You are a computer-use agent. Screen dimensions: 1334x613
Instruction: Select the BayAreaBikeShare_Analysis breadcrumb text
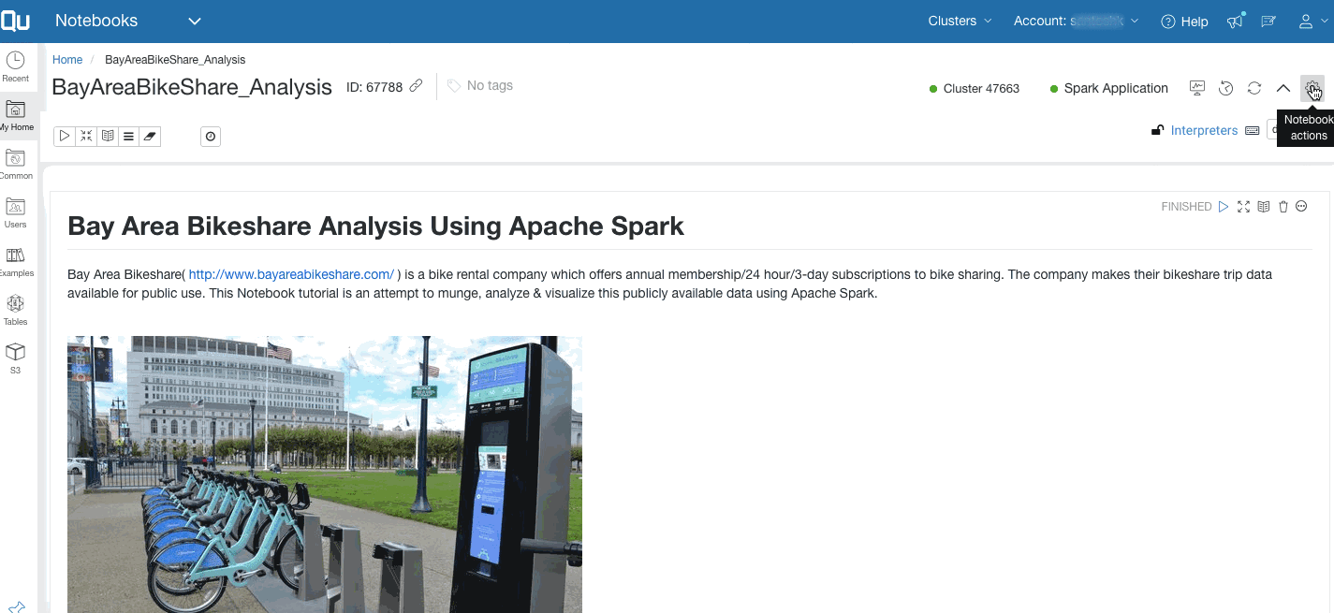coord(175,60)
